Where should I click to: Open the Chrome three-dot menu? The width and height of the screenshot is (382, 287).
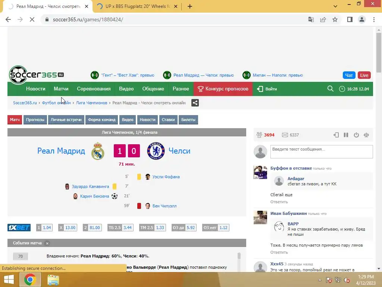(374, 19)
